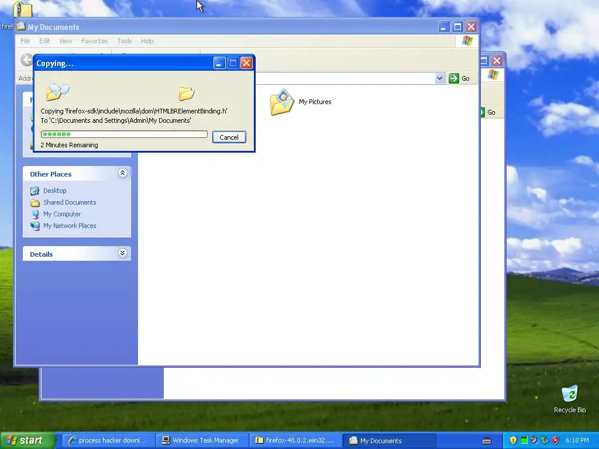Click the on-screen keyboard taskbar icon
599x449 pixels.
pyautogui.click(x=487, y=441)
